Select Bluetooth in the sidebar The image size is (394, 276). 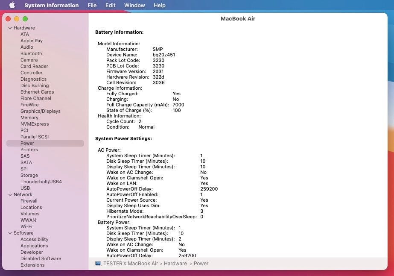coord(31,53)
